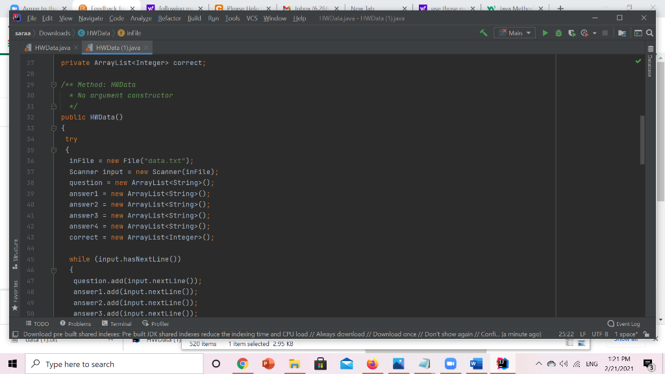Screen dimensions: 665x374
Task: Open File Explorer from the taskbar
Action: [x=294, y=364]
